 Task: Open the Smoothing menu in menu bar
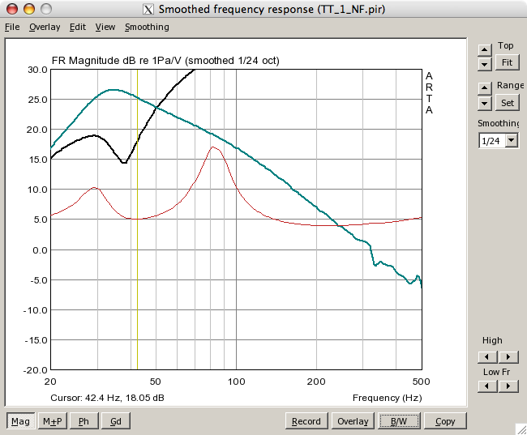147,27
